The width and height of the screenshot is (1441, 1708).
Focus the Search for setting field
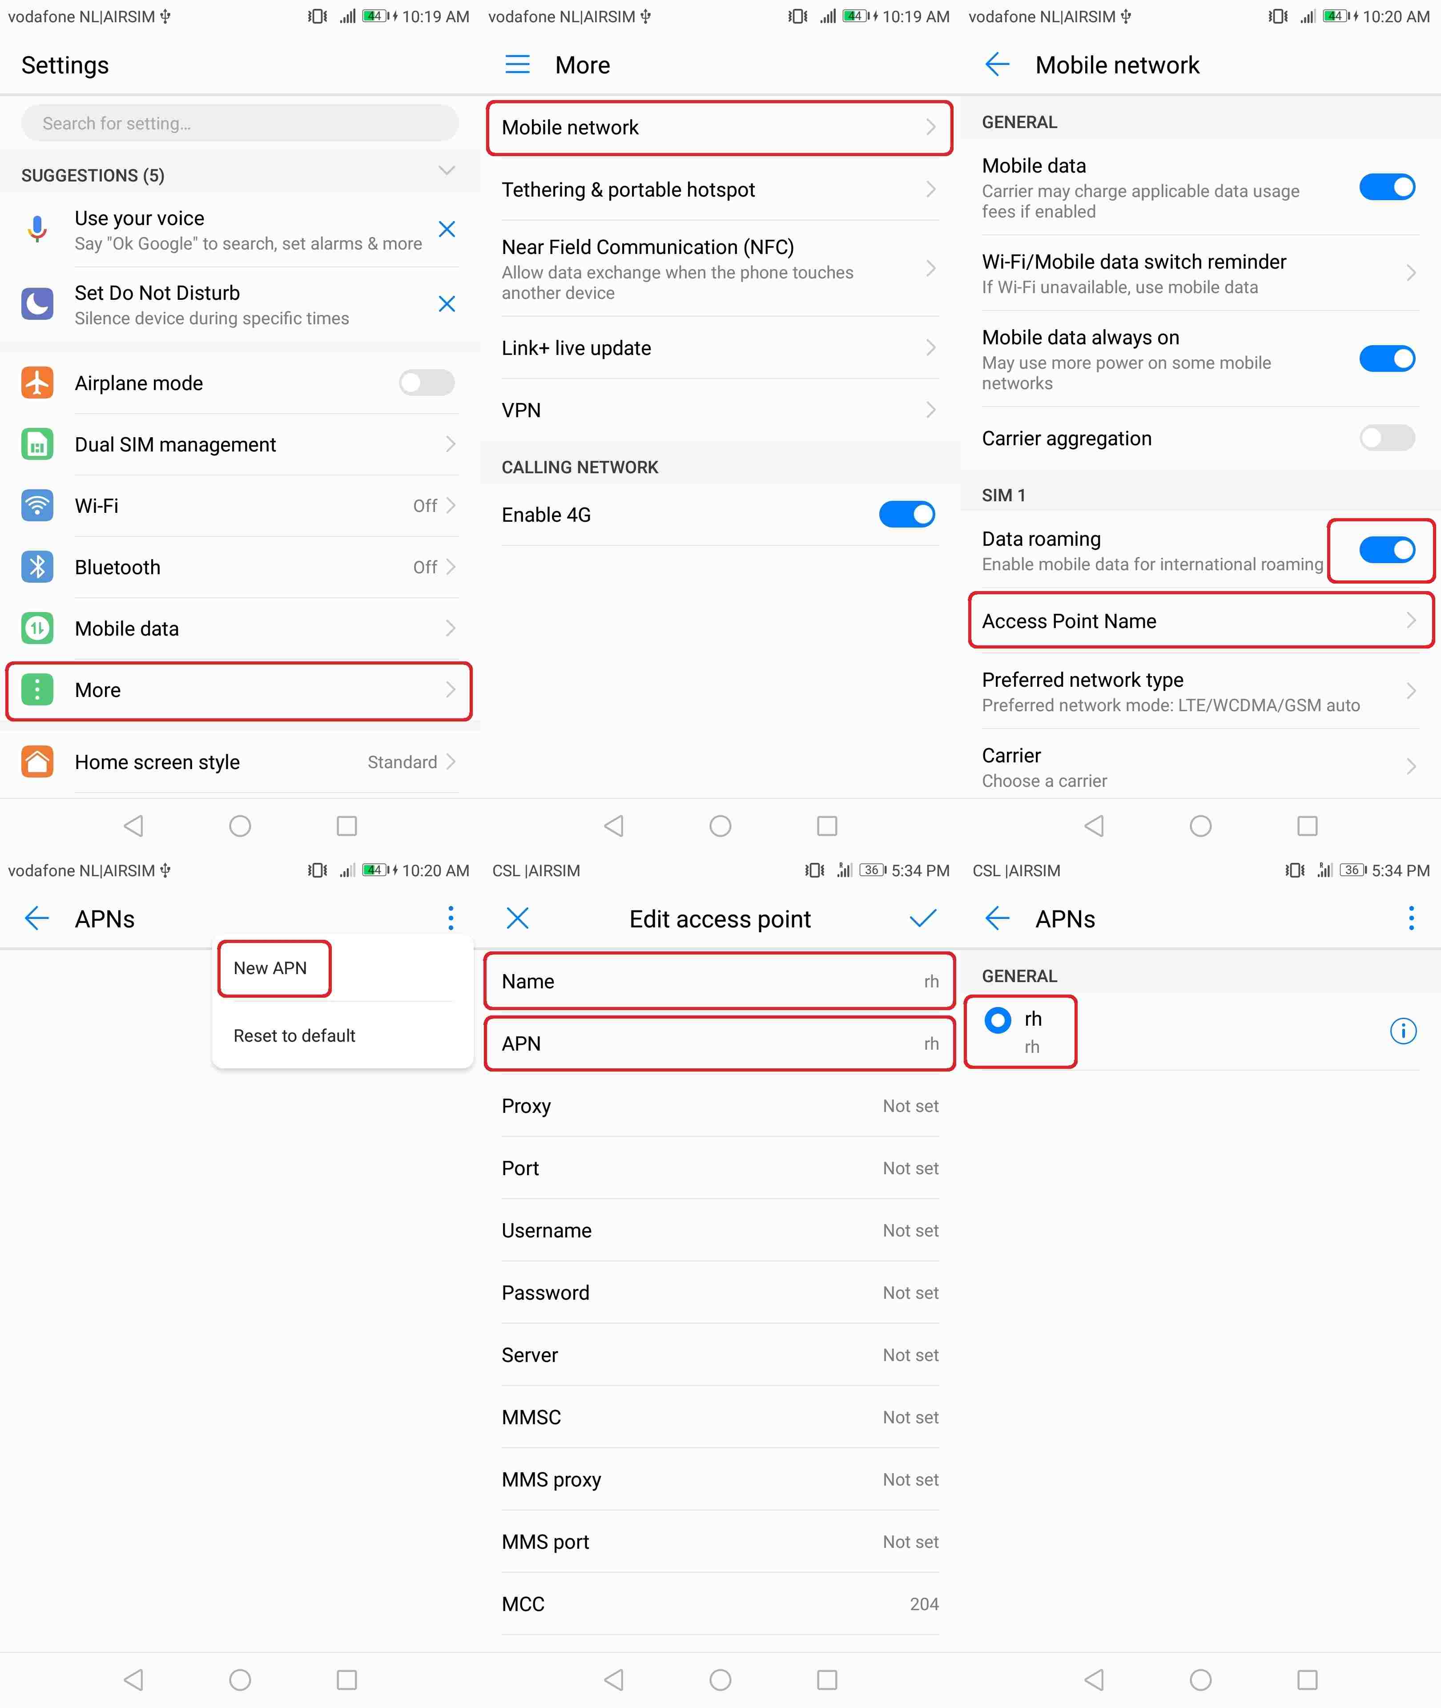(x=239, y=123)
